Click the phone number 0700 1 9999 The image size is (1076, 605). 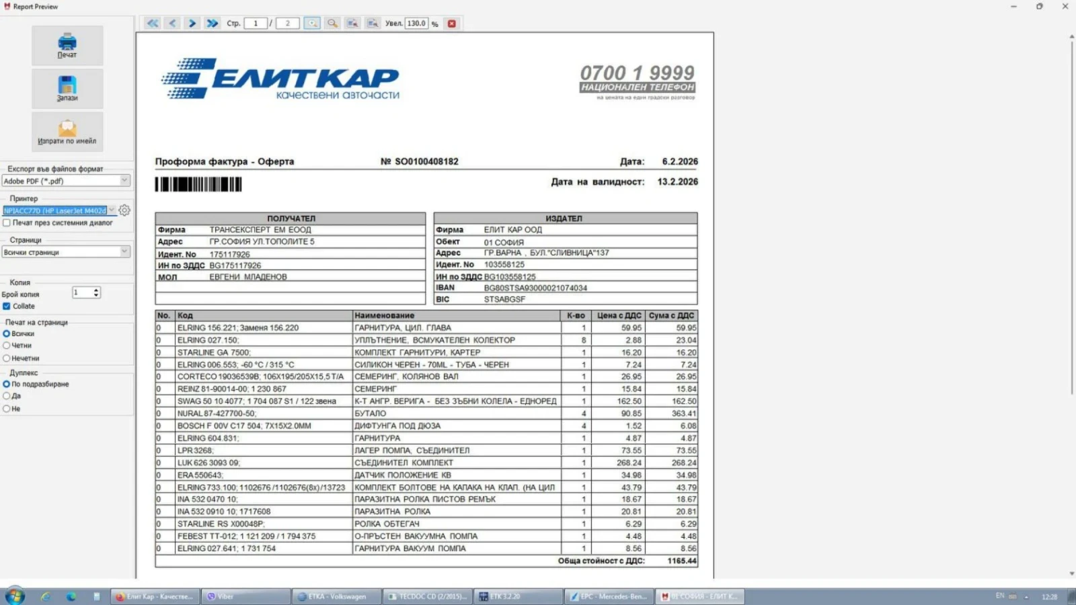coord(637,73)
